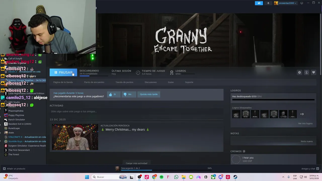The image size is (322, 181).
Task: Open Xbox app from the taskbar
Action: 213,177
